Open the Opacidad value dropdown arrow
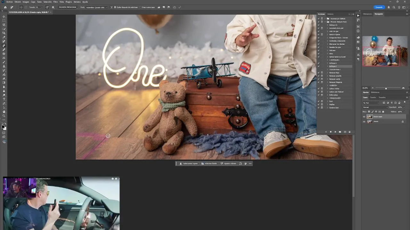Image resolution: width=410 pixels, height=230 pixels. click(x=404, y=107)
